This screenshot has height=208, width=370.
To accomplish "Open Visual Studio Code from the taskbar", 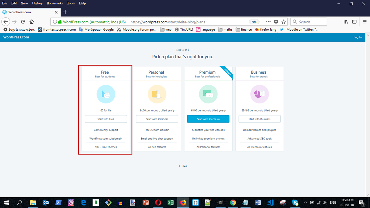I will coord(270,203).
